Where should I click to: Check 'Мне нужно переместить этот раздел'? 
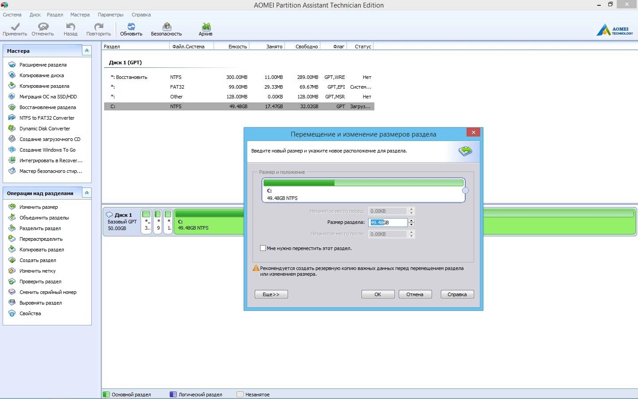click(263, 248)
